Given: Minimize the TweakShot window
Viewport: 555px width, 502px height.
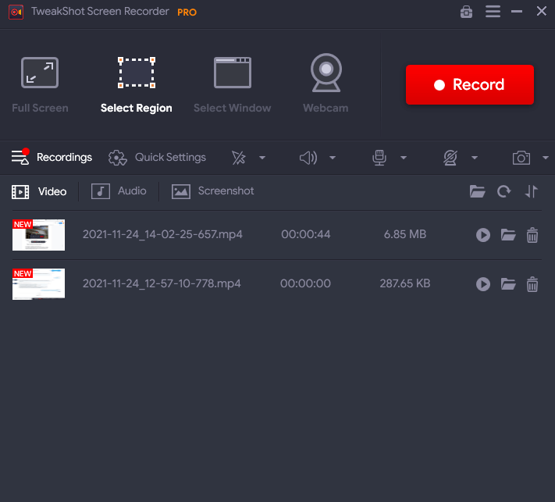Looking at the screenshot, I should (x=517, y=12).
